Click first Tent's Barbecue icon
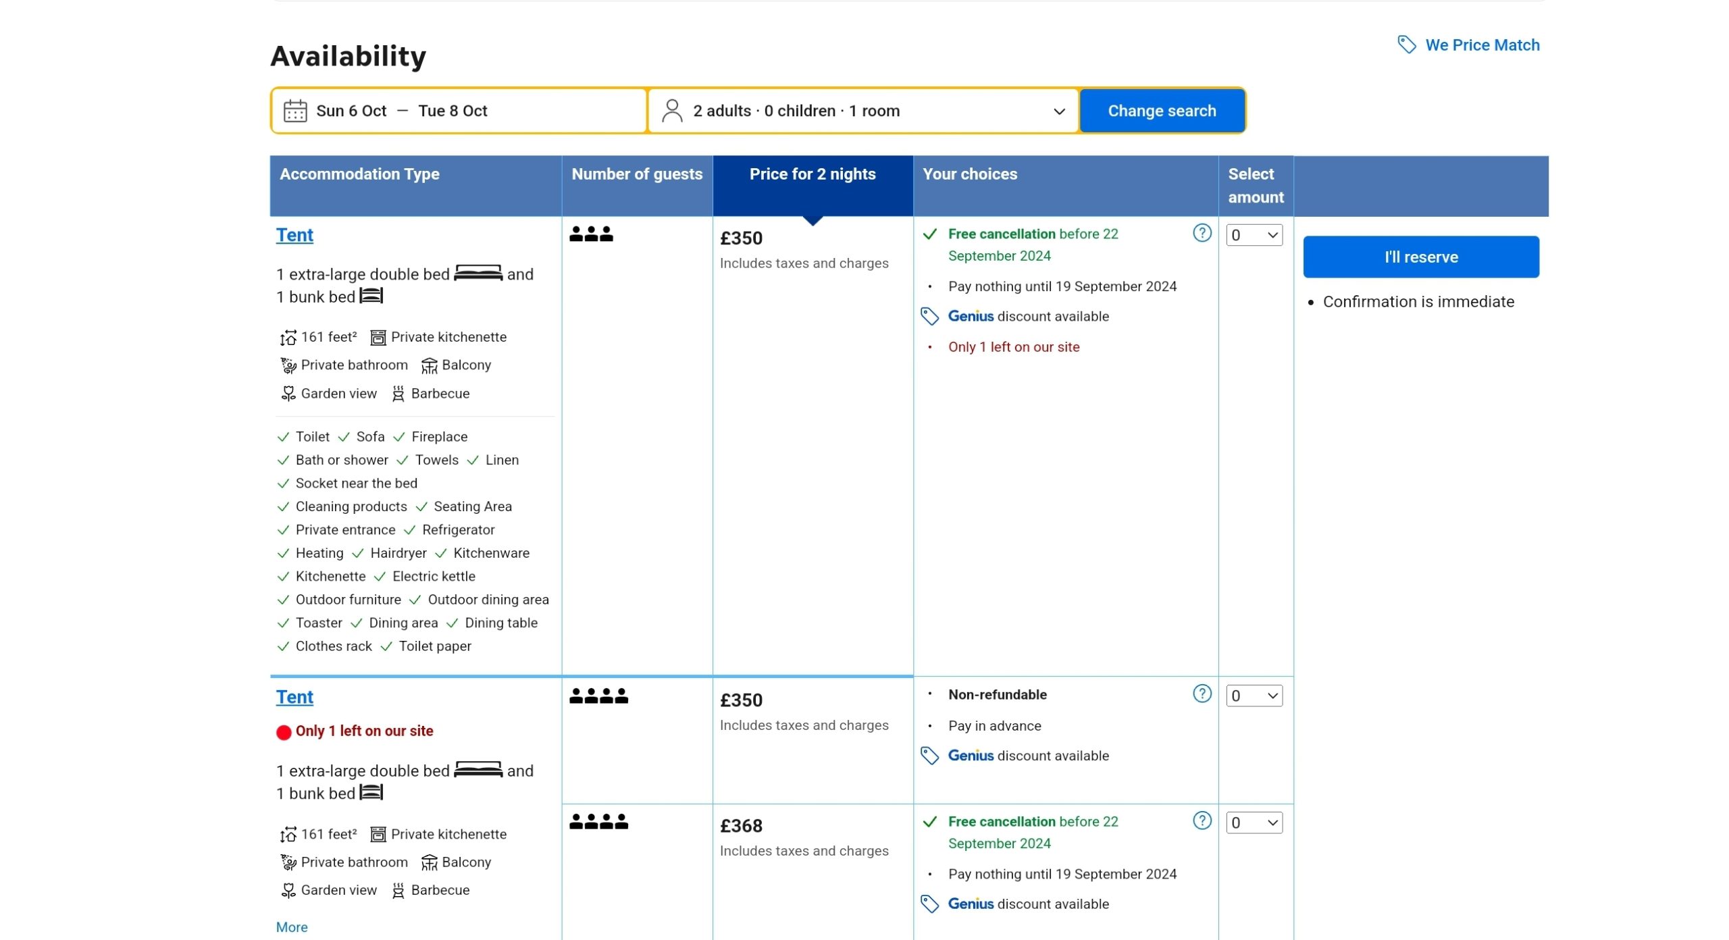1729x940 pixels. pos(398,394)
